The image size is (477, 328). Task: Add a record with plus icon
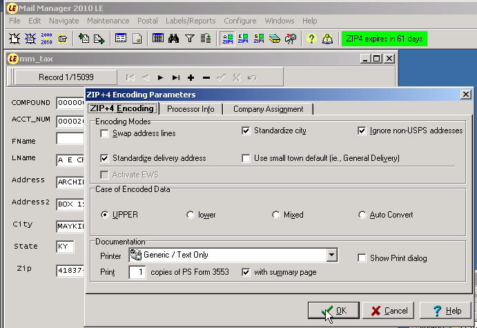(x=191, y=78)
